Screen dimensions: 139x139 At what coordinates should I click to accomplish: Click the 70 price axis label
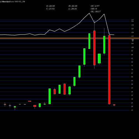132,69
